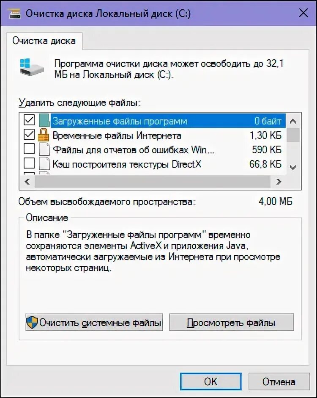The image size is (317, 398).
Task: Click the file list scroll down arrow
Action: pos(293,168)
